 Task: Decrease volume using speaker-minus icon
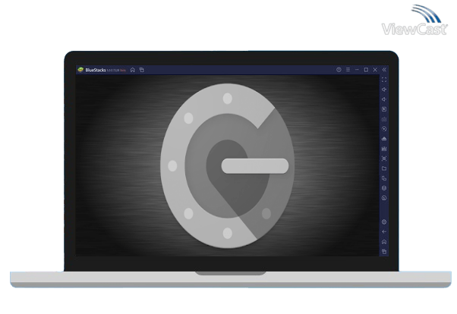point(384,99)
